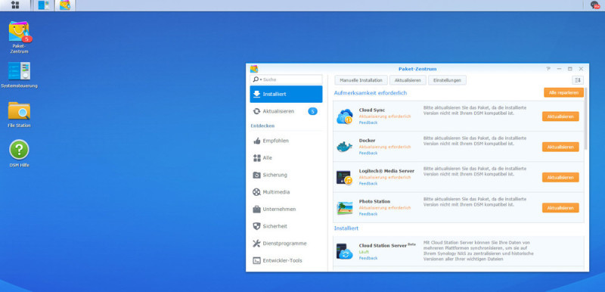605x292 pixels.
Task: Open the search magnifier dropdown
Action: click(x=257, y=79)
